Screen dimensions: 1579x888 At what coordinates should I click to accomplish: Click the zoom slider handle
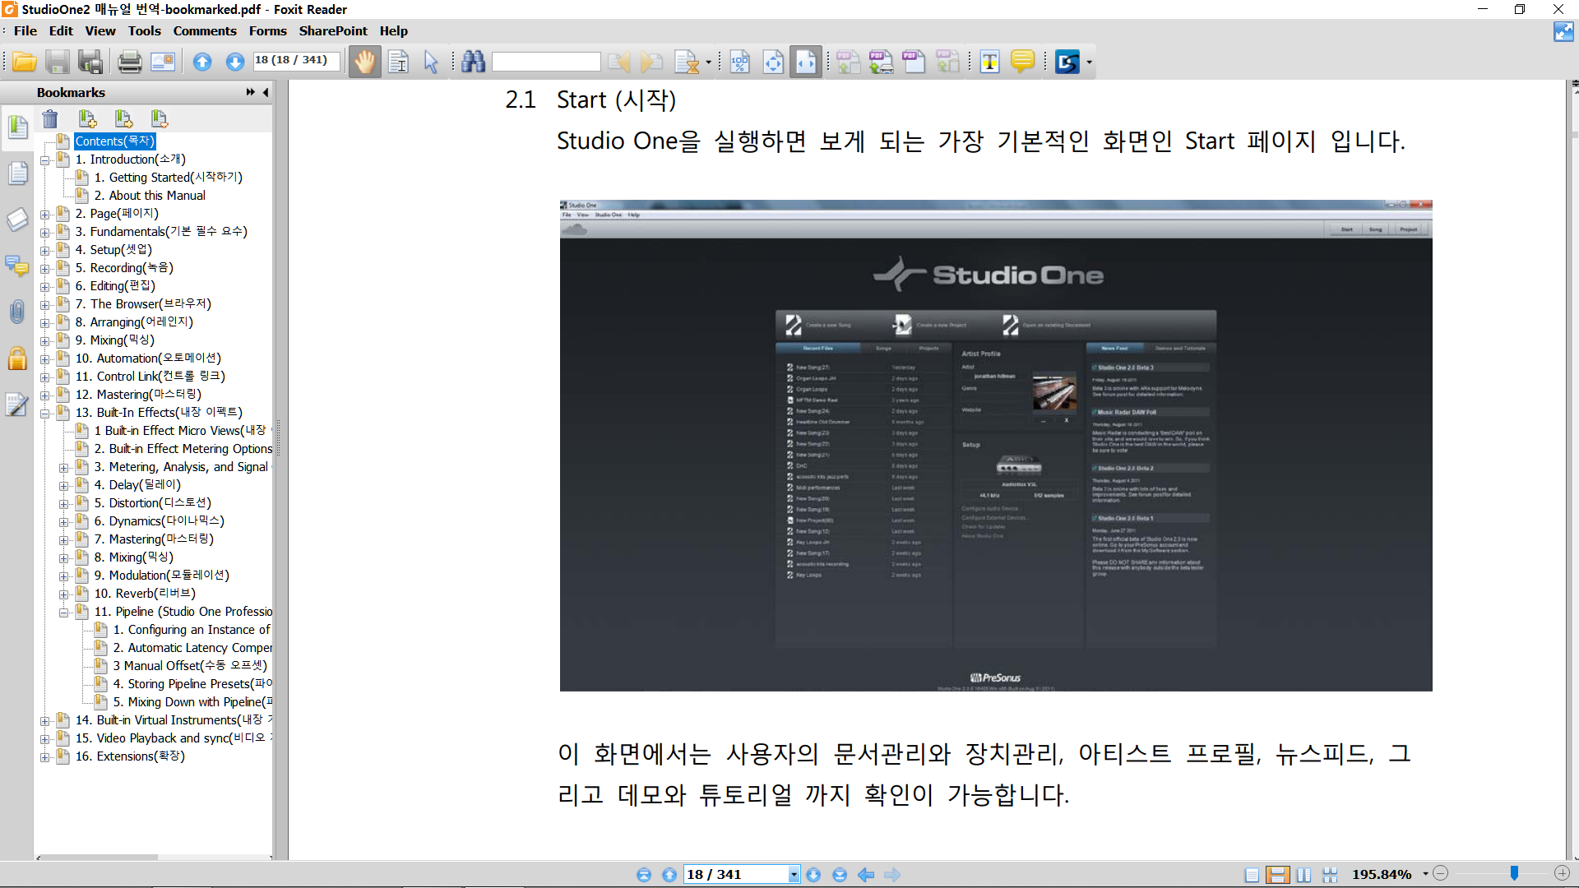point(1514,873)
